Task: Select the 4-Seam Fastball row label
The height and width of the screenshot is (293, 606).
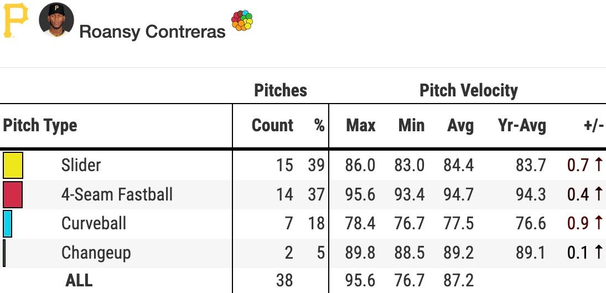Action: coord(117,194)
